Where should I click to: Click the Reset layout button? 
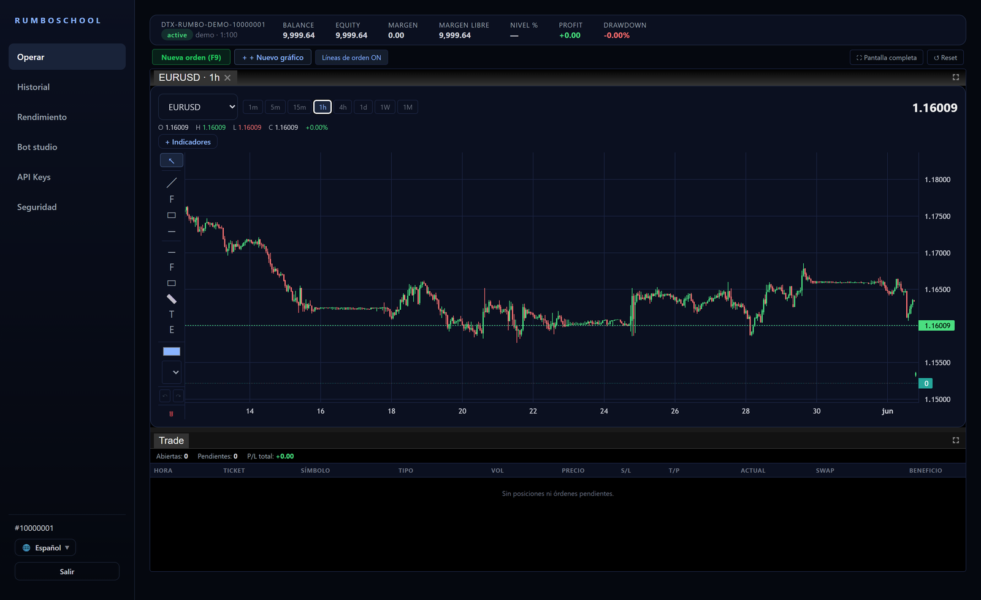[945, 58]
